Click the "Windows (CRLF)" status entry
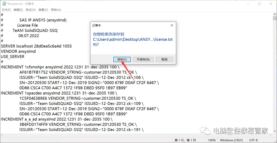This screenshot has width=277, height=143. click(x=231, y=140)
